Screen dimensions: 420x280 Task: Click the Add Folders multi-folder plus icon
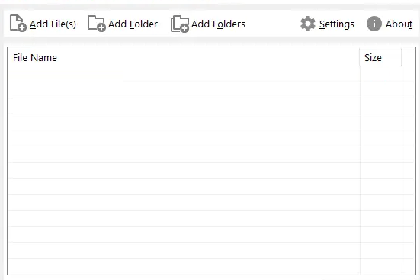[x=180, y=24]
